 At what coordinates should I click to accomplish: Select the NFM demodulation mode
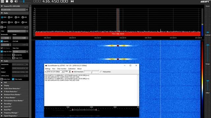[x=2, y=17]
